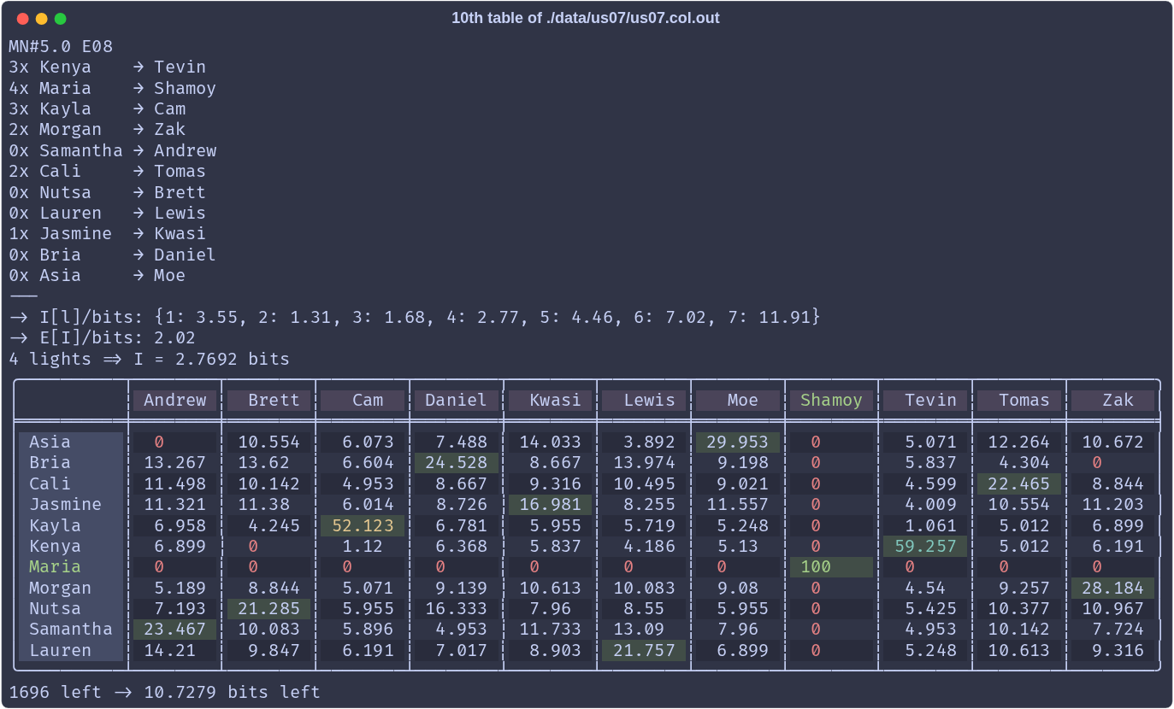Click the yellow highlighted cell '52.123'
The height and width of the screenshot is (709, 1174).
pos(363,525)
